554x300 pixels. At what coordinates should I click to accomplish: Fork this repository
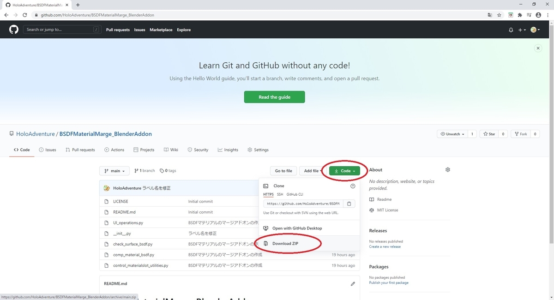click(x=521, y=134)
